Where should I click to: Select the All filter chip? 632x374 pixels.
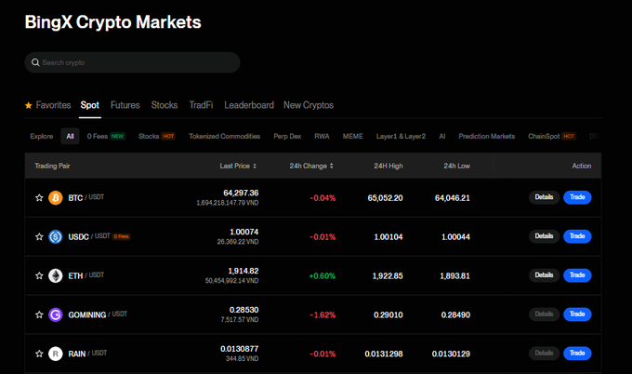coord(70,137)
